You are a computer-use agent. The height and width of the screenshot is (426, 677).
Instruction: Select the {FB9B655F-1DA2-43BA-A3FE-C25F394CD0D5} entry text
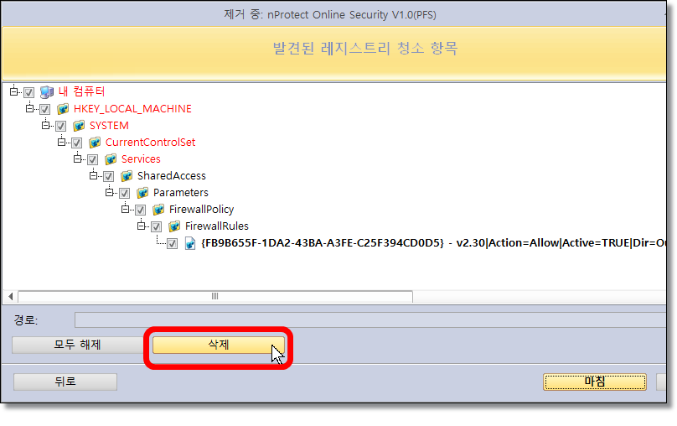pos(323,243)
